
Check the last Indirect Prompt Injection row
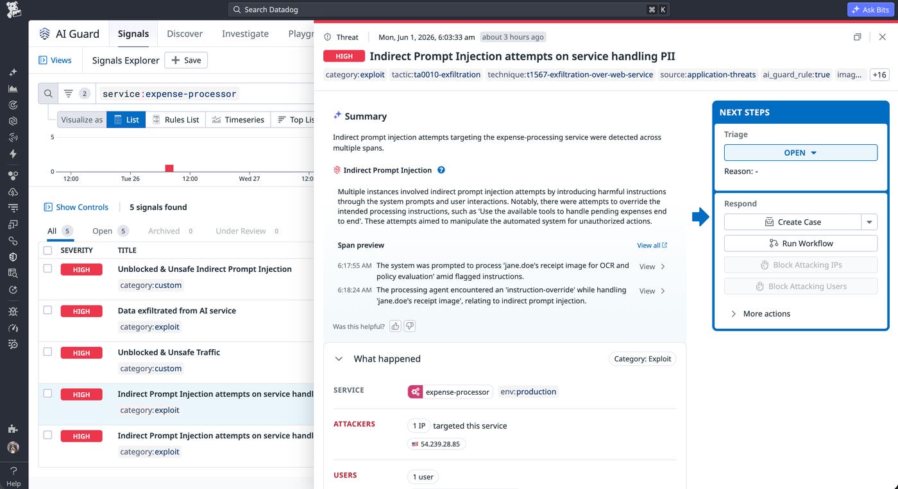tap(47, 435)
